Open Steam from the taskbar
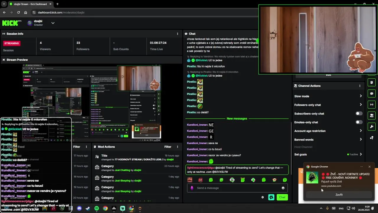The image size is (378, 213). pyautogui.click(x=88, y=208)
